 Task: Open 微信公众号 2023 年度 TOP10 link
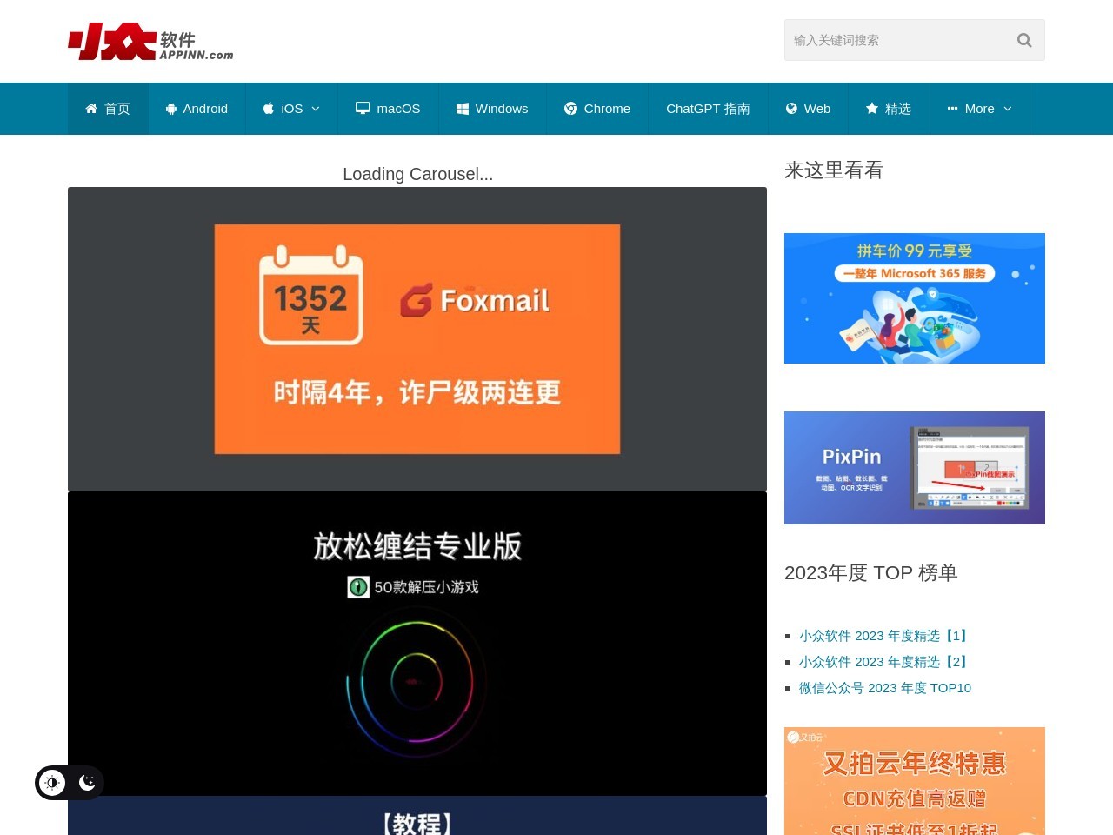click(885, 687)
